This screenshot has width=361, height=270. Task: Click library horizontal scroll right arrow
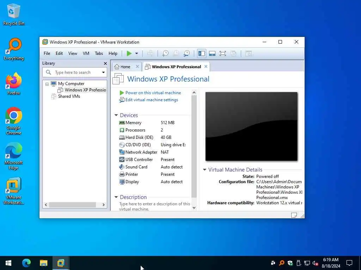[103, 205]
